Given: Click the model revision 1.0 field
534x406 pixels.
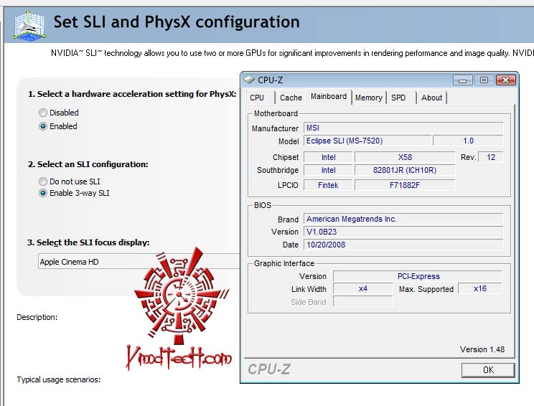Looking at the screenshot, I should [x=468, y=141].
